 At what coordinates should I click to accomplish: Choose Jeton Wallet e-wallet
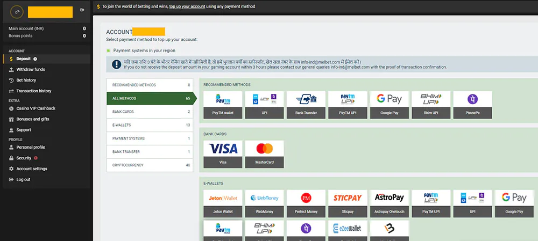pyautogui.click(x=223, y=203)
